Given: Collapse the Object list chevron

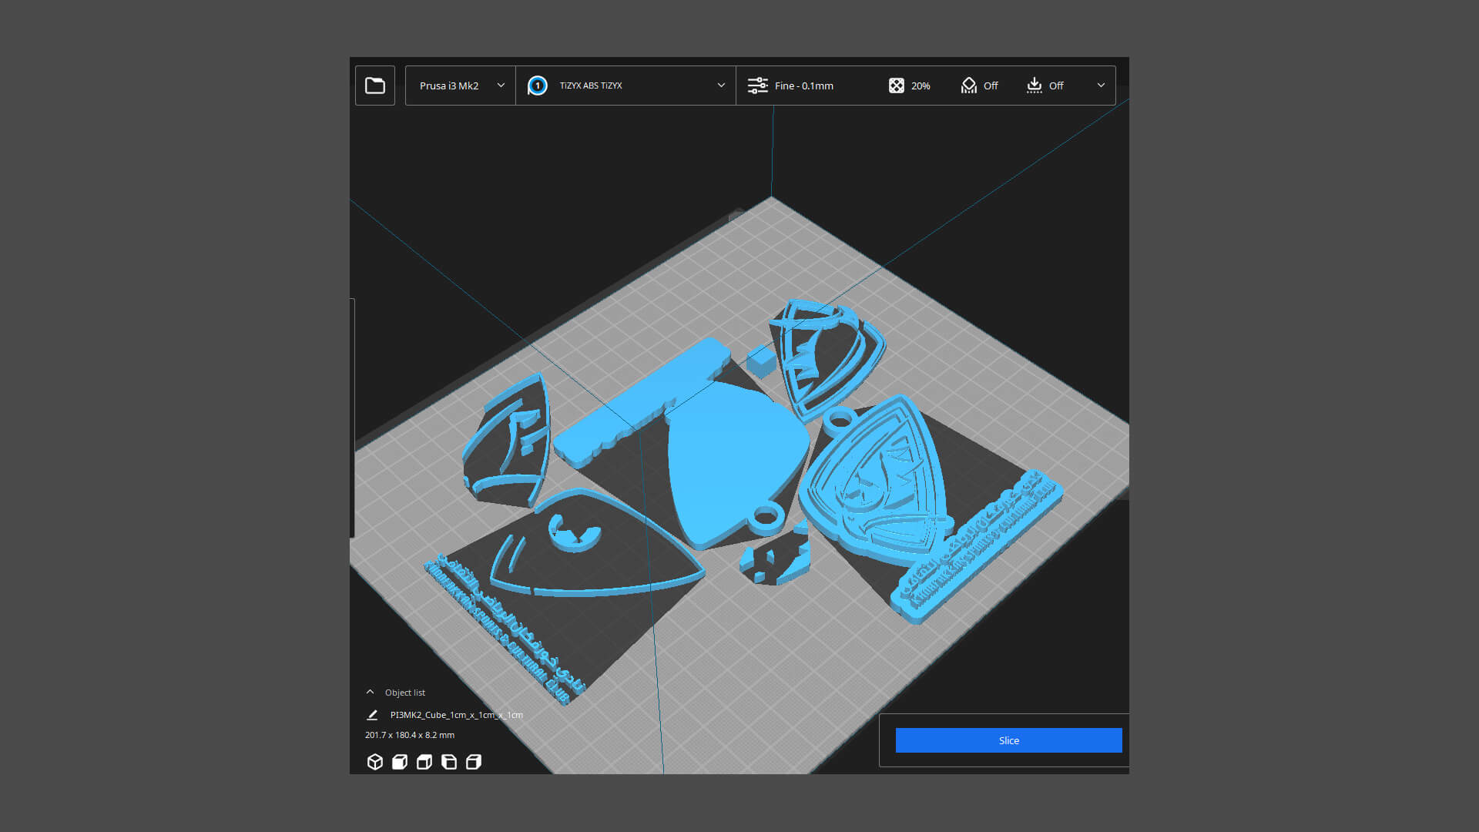Looking at the screenshot, I should [370, 692].
